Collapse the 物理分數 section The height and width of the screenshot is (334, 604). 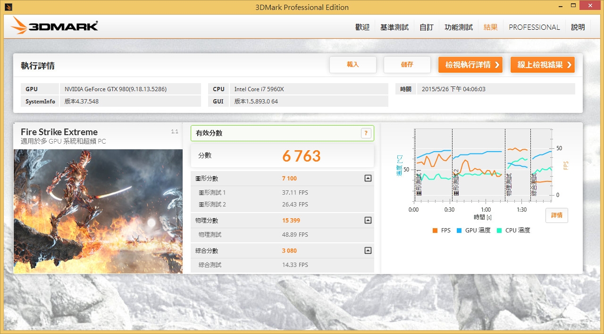coord(368,220)
